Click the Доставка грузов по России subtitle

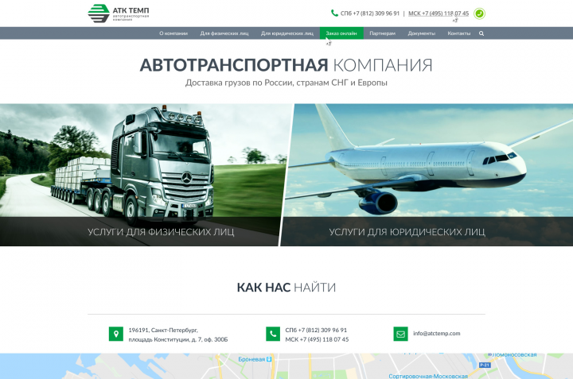click(286, 83)
